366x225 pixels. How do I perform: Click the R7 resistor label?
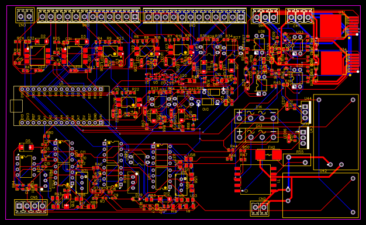click(x=170, y=37)
